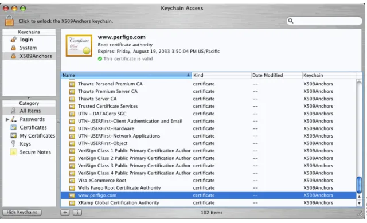The image size is (367, 223).
Task: Sort by the Date Modified column header
Action: (x=276, y=75)
